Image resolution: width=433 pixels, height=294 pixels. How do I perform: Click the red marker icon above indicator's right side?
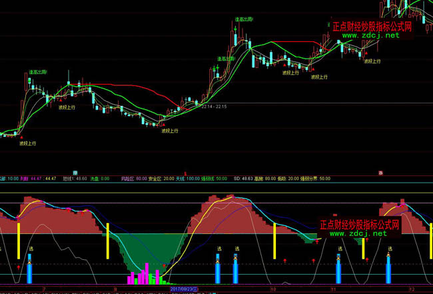[380, 172]
